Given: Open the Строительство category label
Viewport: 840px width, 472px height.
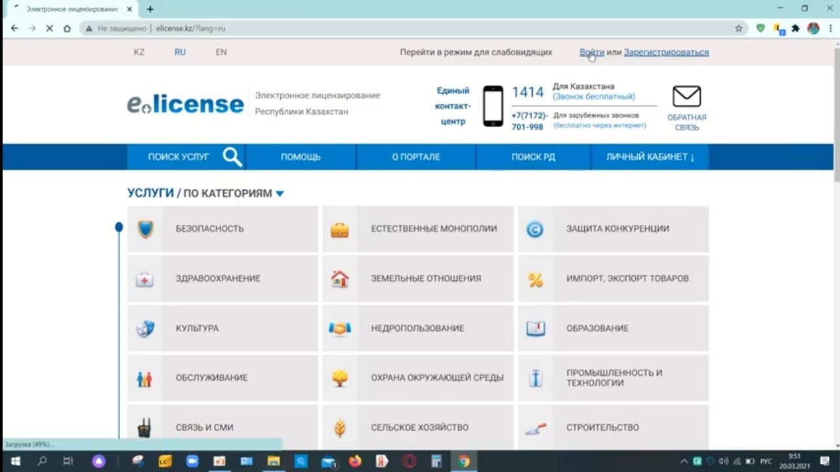Looking at the screenshot, I should (x=602, y=428).
